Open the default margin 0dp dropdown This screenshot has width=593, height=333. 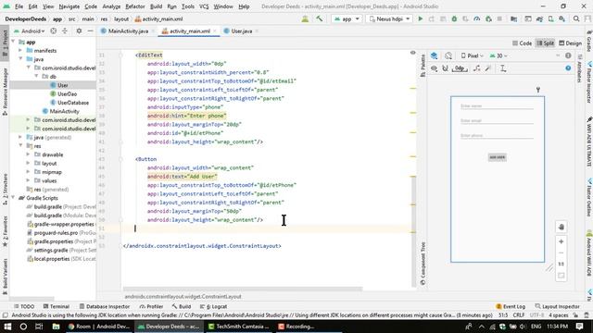pos(460,68)
